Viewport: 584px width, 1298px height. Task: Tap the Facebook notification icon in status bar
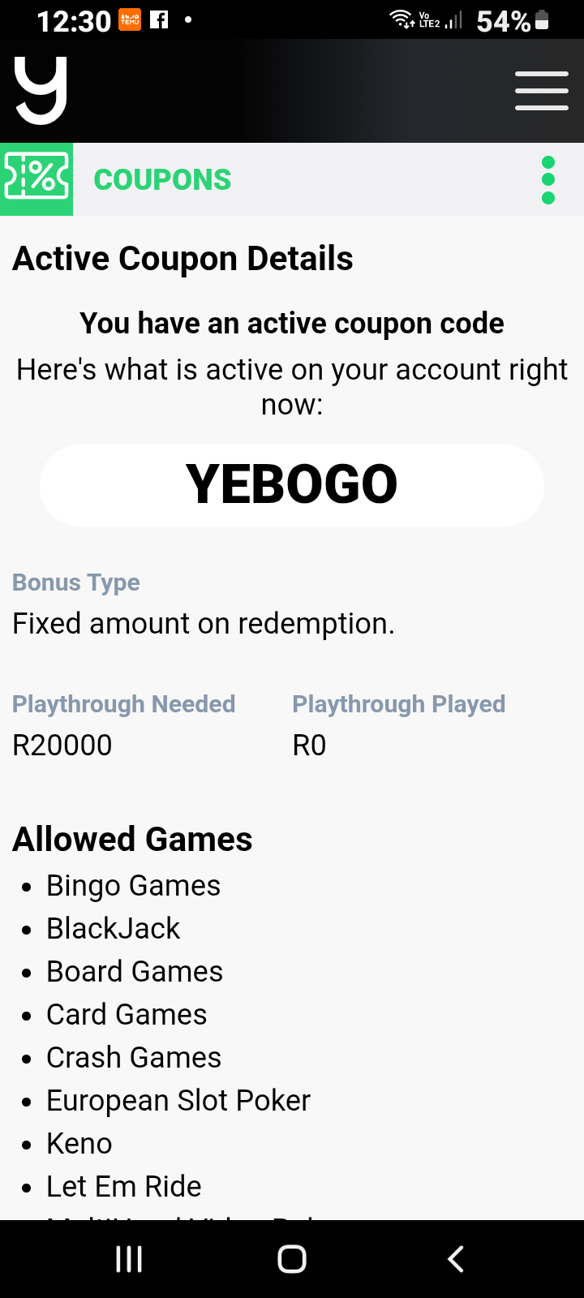(x=160, y=20)
